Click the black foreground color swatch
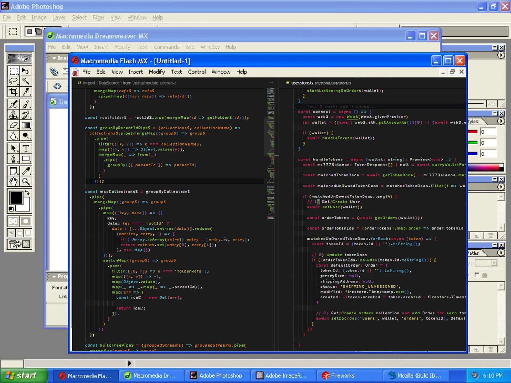The width and height of the screenshot is (511, 383). 16,198
